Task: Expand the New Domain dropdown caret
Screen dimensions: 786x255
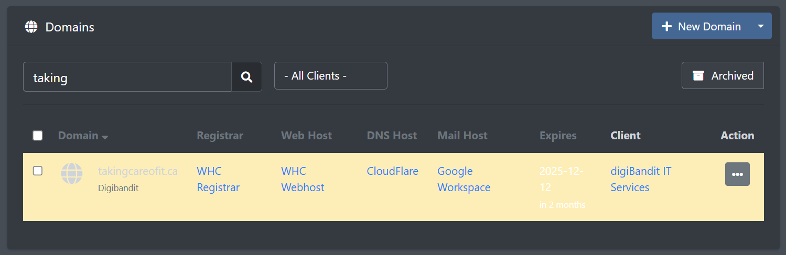Action: point(761,26)
